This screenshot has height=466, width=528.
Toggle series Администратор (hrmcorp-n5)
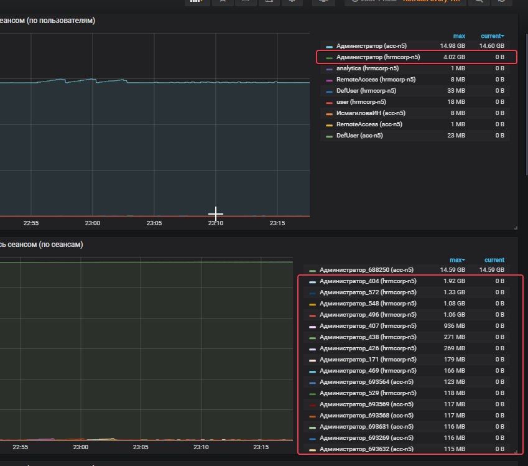point(378,57)
